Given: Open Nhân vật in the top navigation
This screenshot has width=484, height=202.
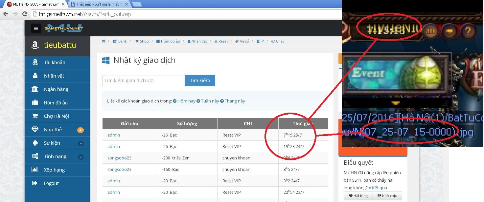Looking at the screenshot, I should tap(197, 41).
